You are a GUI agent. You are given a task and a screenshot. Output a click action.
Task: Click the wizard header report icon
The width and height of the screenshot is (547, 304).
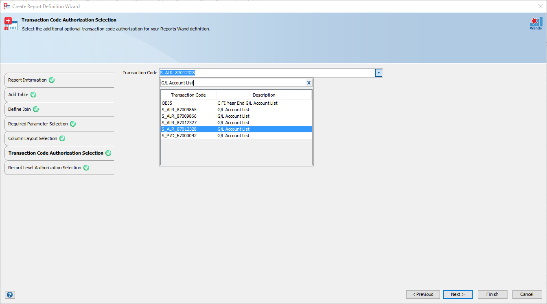11,23
